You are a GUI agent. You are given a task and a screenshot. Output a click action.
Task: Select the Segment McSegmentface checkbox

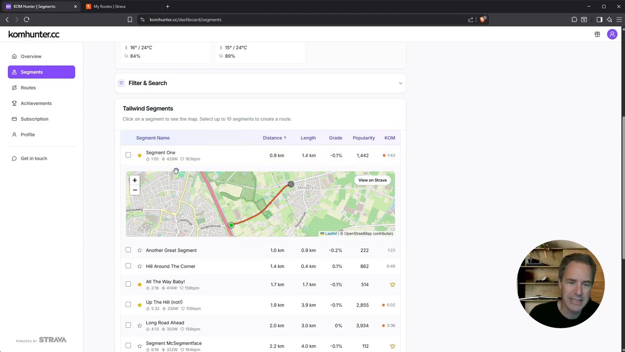[x=128, y=346]
